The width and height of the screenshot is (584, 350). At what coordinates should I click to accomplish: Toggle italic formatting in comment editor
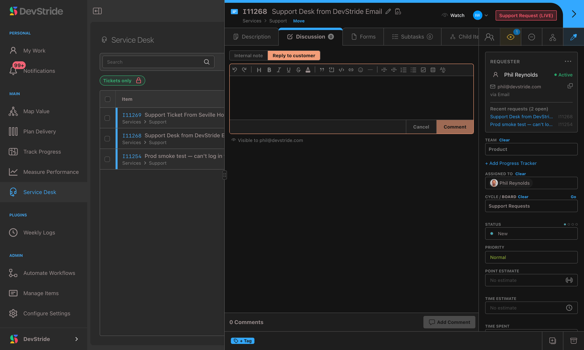[279, 70]
